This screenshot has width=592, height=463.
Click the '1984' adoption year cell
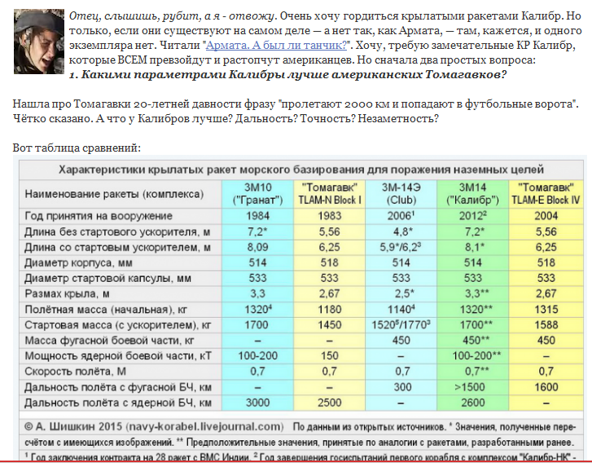pyautogui.click(x=256, y=216)
